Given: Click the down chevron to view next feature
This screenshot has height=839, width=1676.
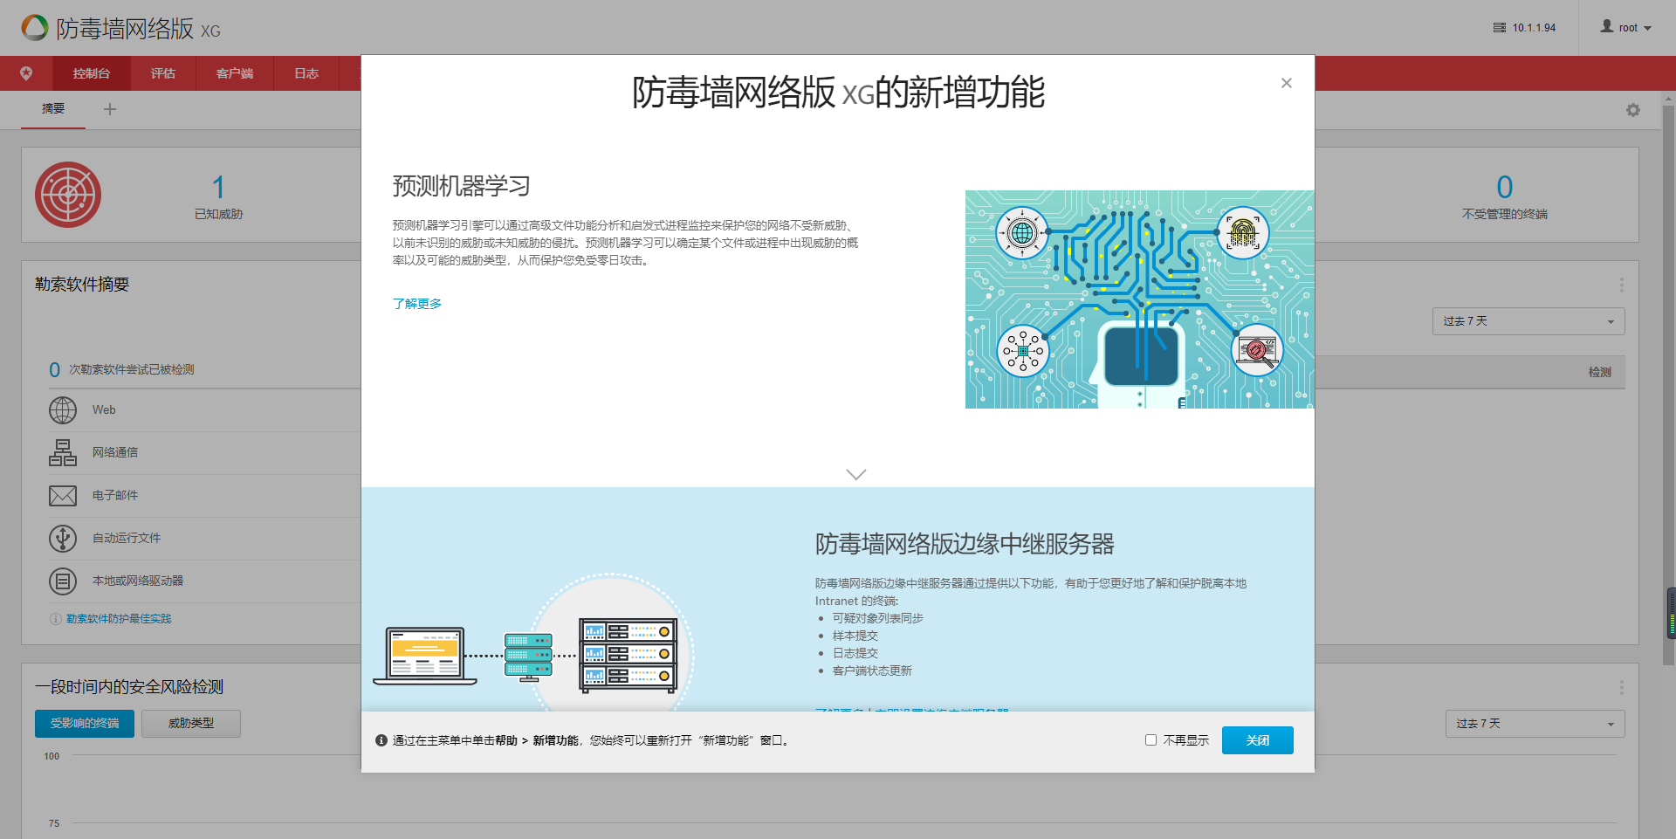Looking at the screenshot, I should click(855, 474).
